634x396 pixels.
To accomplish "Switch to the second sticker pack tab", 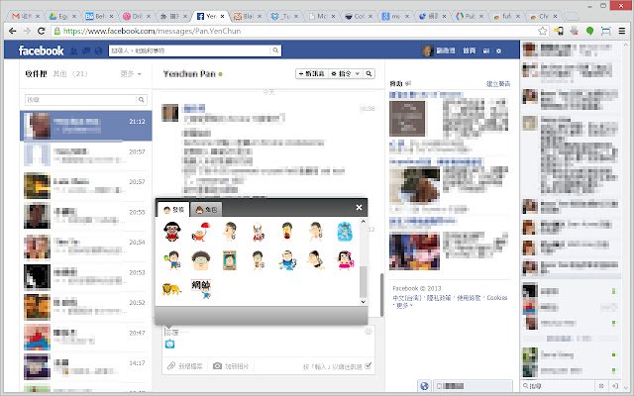I will (206, 209).
